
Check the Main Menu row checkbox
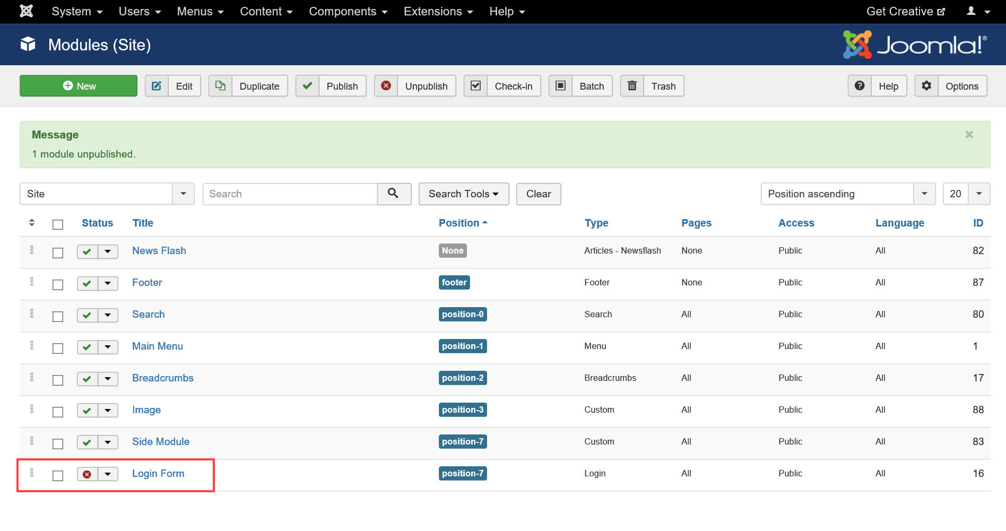point(58,349)
